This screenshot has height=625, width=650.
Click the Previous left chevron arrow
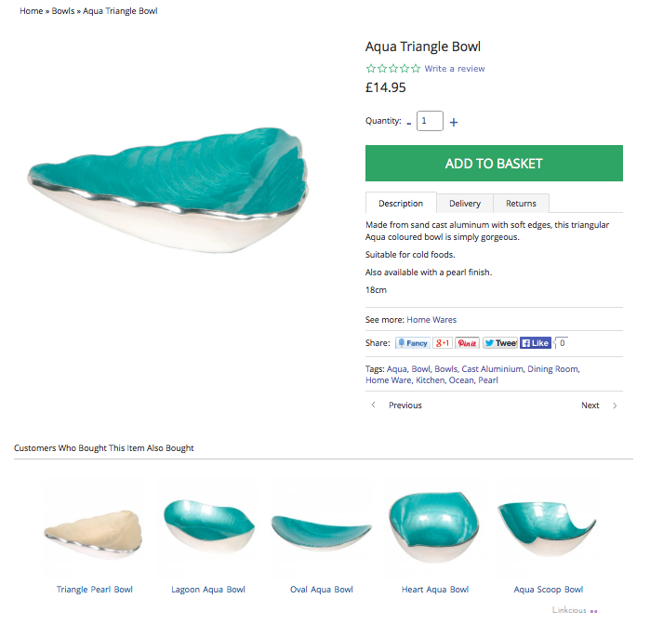pos(374,405)
